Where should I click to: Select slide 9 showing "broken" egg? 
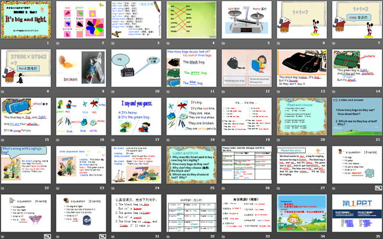pos(81,68)
